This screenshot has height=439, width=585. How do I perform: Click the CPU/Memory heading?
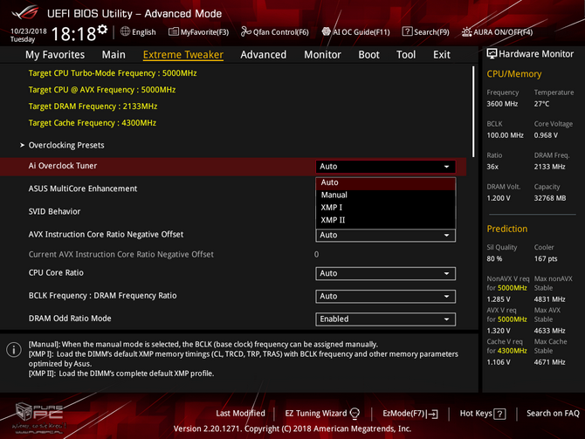point(513,74)
